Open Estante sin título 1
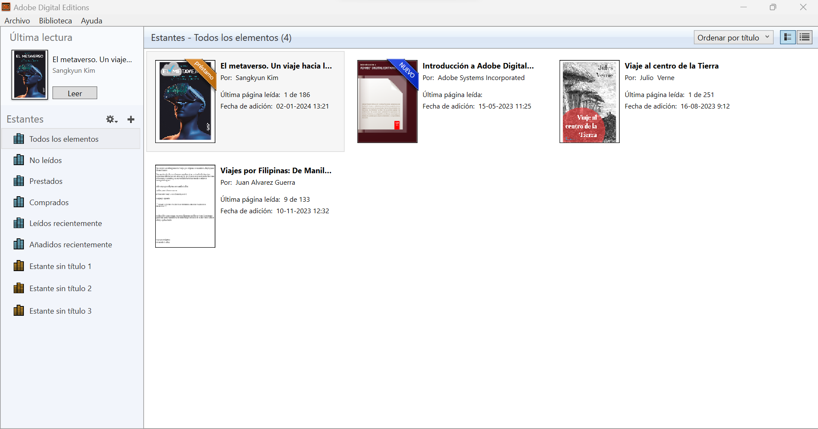The height and width of the screenshot is (429, 818). [x=71, y=266]
